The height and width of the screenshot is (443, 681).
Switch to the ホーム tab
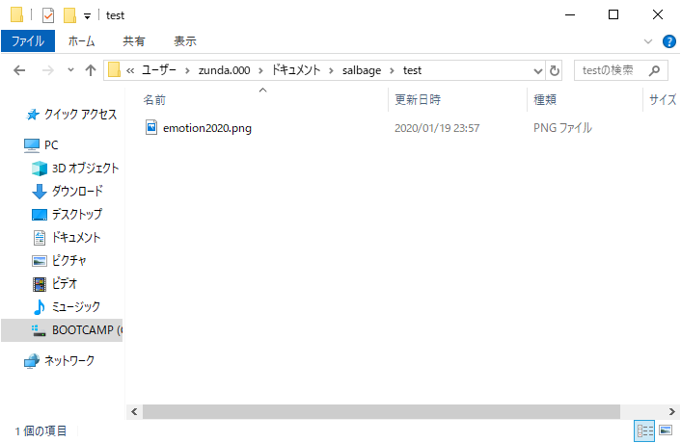coord(82,41)
